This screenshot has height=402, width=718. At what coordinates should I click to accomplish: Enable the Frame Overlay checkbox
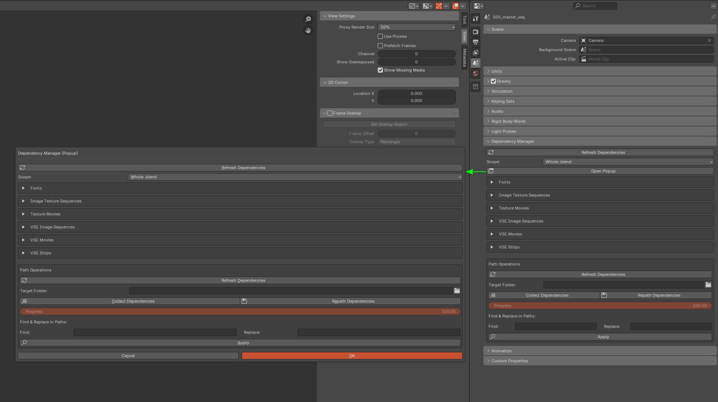pos(330,113)
